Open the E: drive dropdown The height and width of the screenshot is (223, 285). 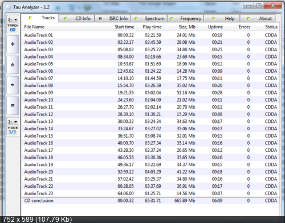(13, 19)
